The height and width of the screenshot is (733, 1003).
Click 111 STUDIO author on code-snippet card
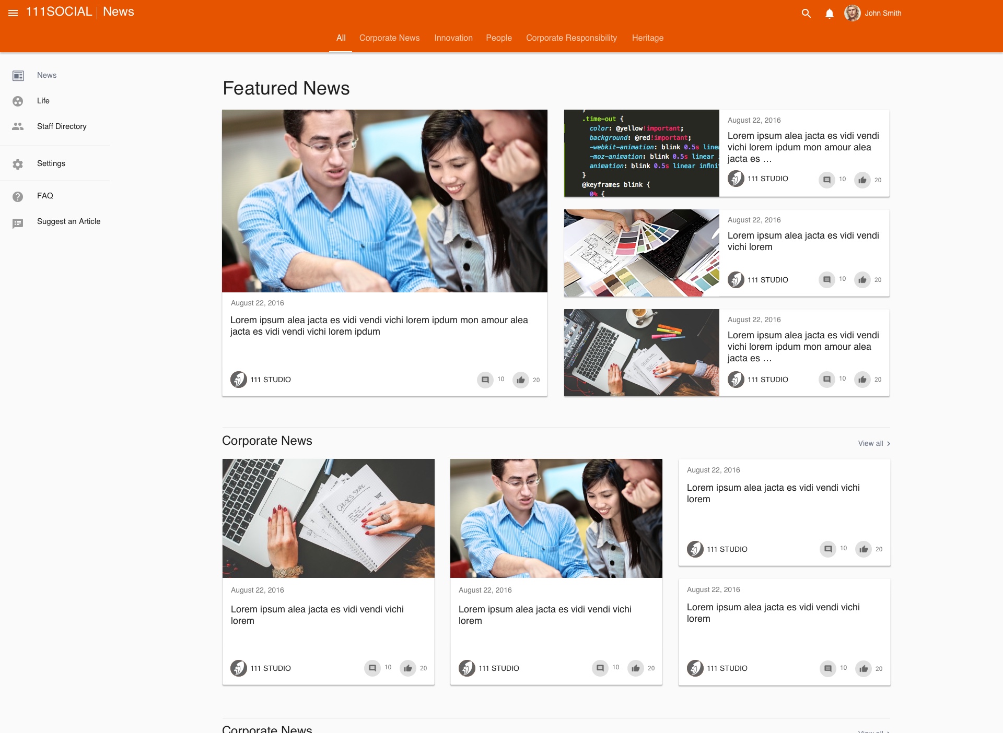[768, 179]
